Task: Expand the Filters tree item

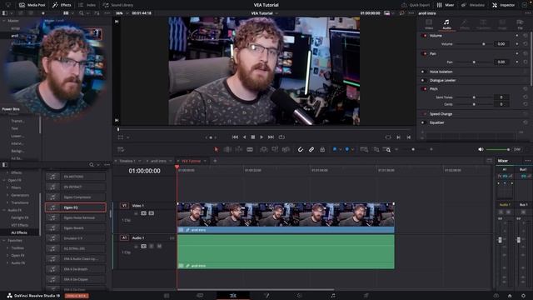Action: click(x=7, y=187)
